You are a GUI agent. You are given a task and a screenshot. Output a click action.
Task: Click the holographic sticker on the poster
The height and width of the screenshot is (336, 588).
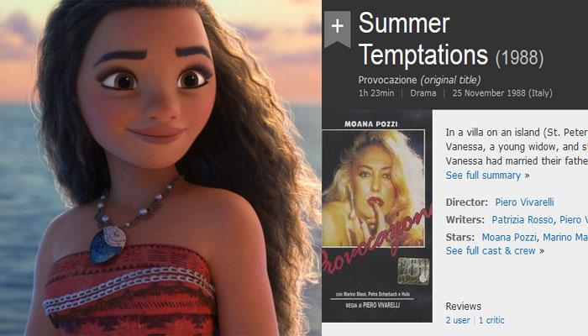coord(413,270)
